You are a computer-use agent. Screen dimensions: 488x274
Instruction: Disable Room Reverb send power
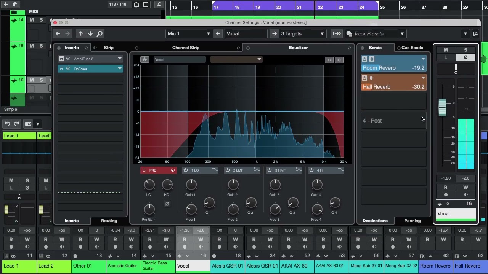coord(364,59)
